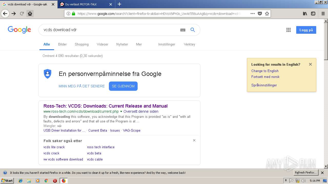Open the Firefox Library icon

pyautogui.click(x=305, y=14)
